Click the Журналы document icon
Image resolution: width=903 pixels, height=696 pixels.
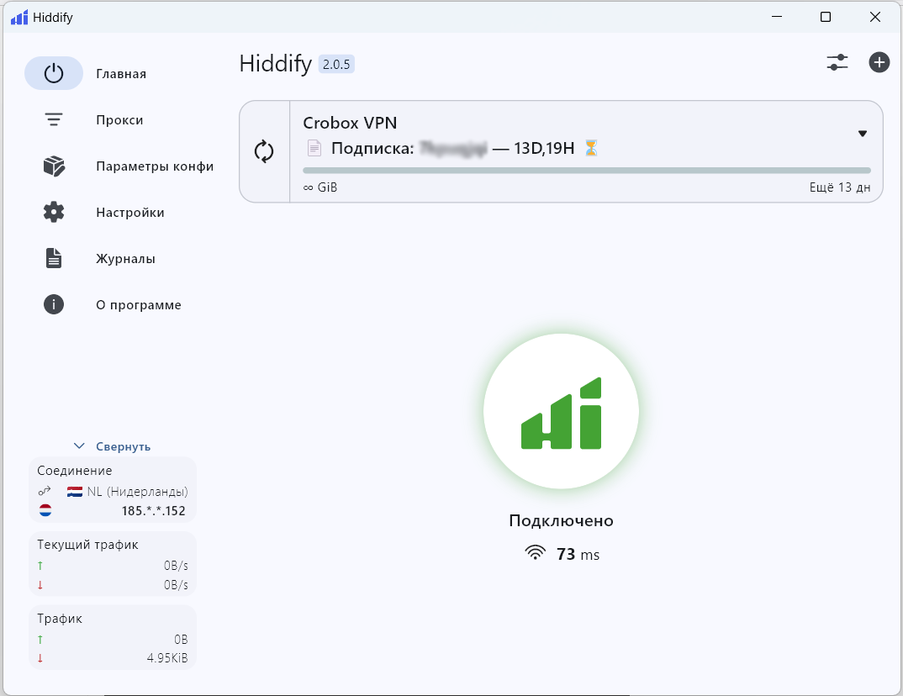click(54, 259)
